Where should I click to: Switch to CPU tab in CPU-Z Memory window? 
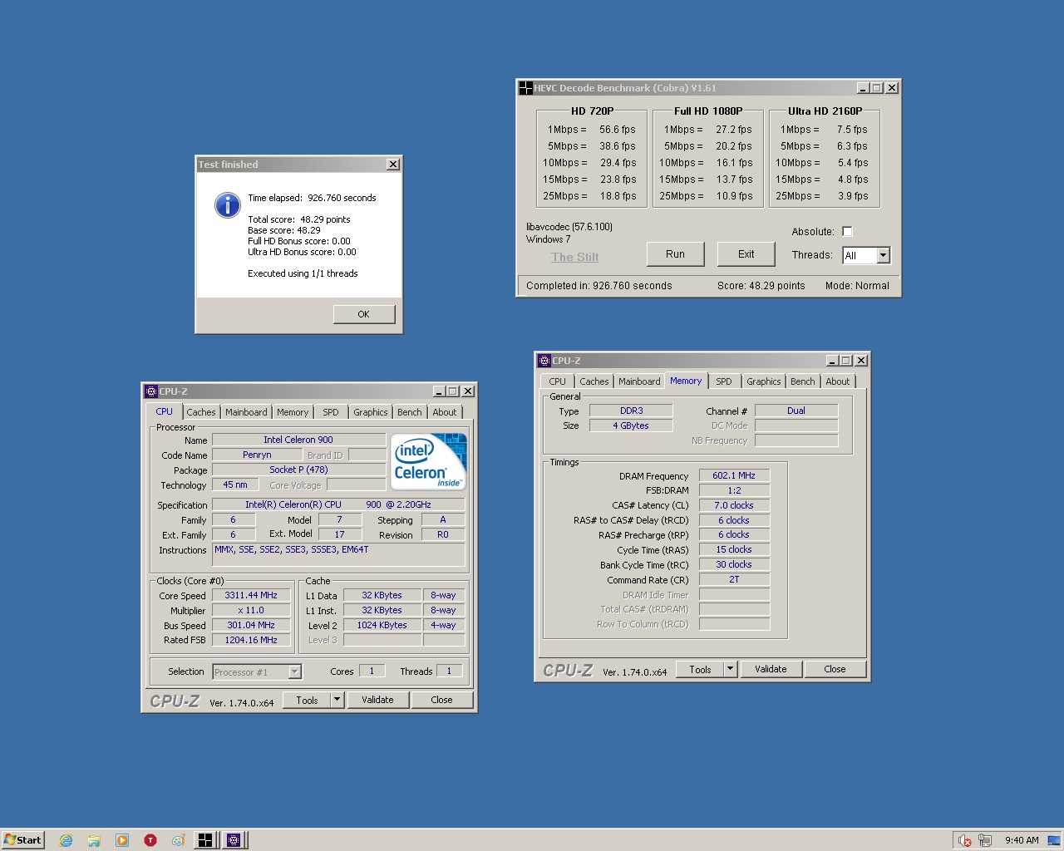click(x=557, y=381)
